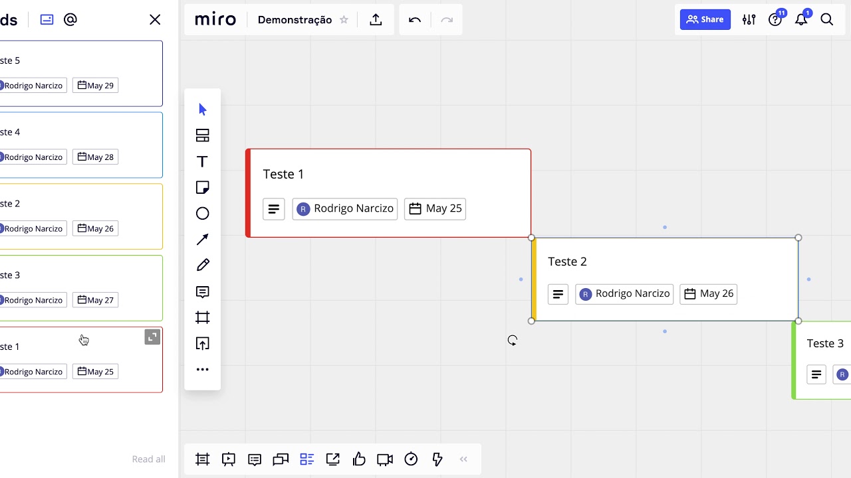Expand the Teste 1 card in side panel
Screen dimensions: 851x478
[153, 337]
